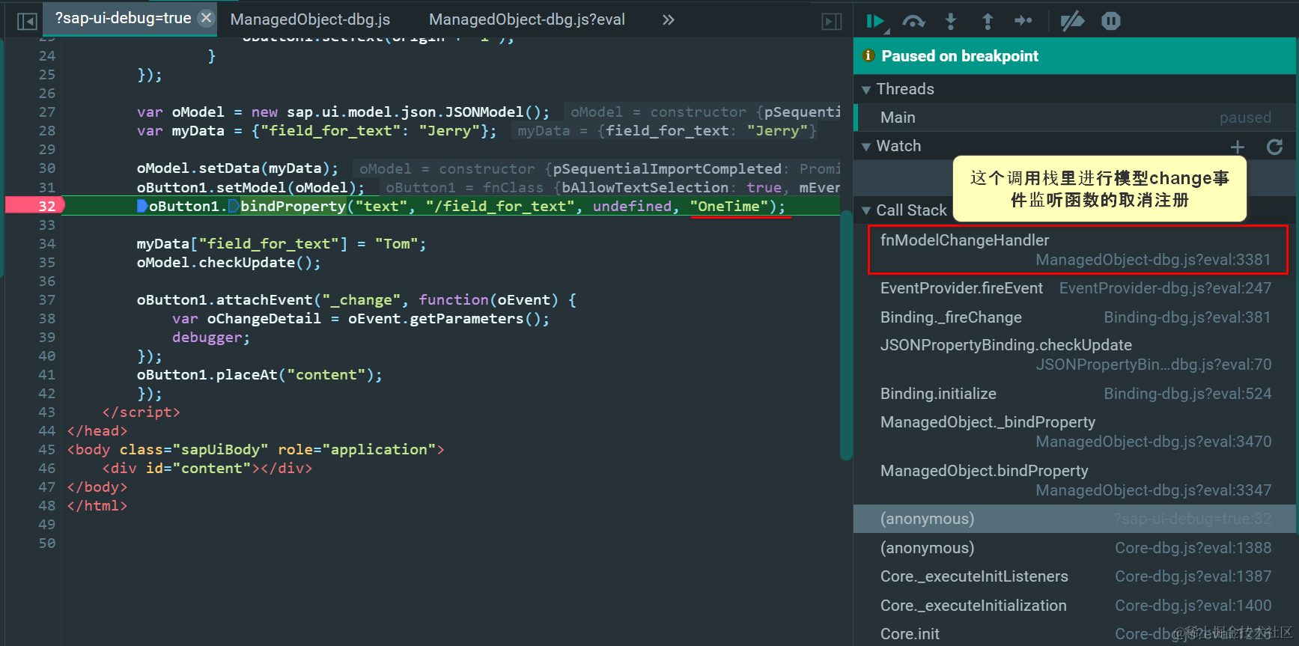Click the "OneTime" string on line 32
This screenshot has height=646, width=1299.
coord(729,207)
